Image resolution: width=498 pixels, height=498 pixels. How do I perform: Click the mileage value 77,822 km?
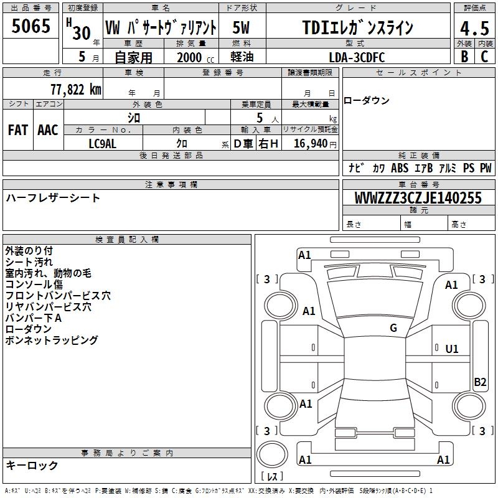pyautogui.click(x=75, y=90)
